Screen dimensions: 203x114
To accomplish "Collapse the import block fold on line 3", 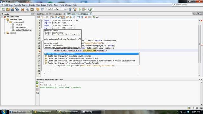I will (42, 20).
